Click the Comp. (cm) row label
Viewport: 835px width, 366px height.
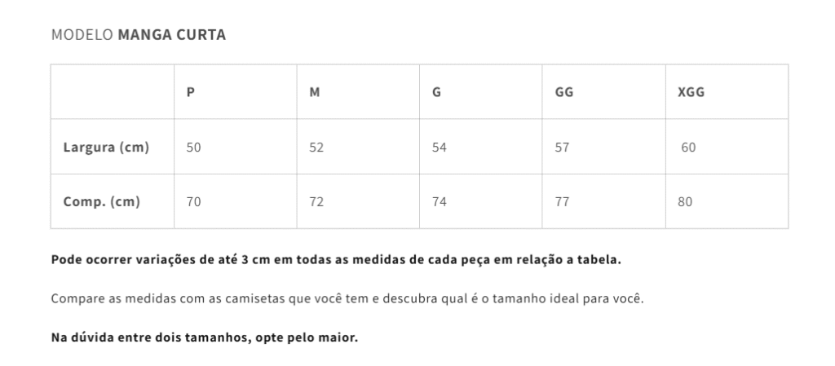click(102, 202)
